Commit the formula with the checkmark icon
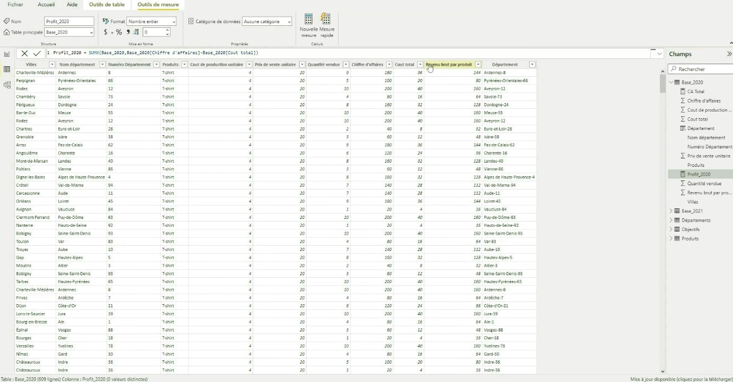Screen dimensions: 733x382 37,54
